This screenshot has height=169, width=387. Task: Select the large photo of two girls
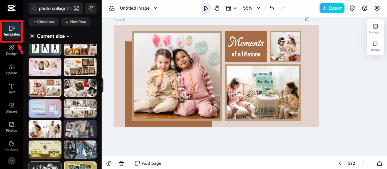(x=177, y=76)
